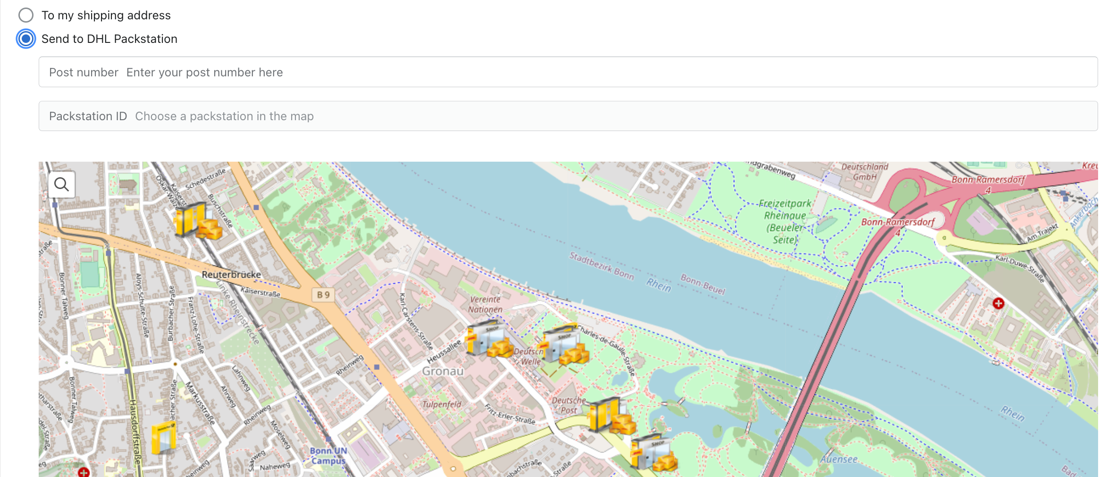1108x477 pixels.
Task: Click the Freizeitpark Rheinaue park label
Action: tap(785, 222)
